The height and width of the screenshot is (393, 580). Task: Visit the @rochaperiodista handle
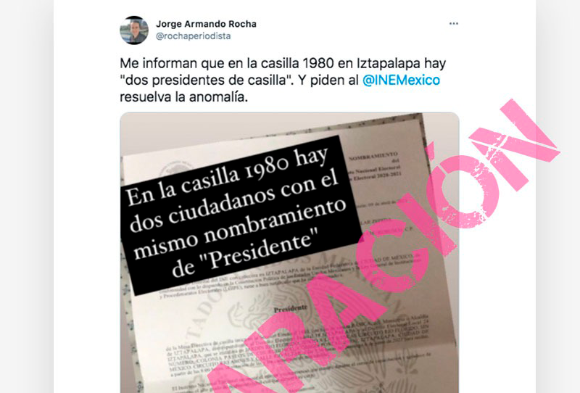click(194, 36)
